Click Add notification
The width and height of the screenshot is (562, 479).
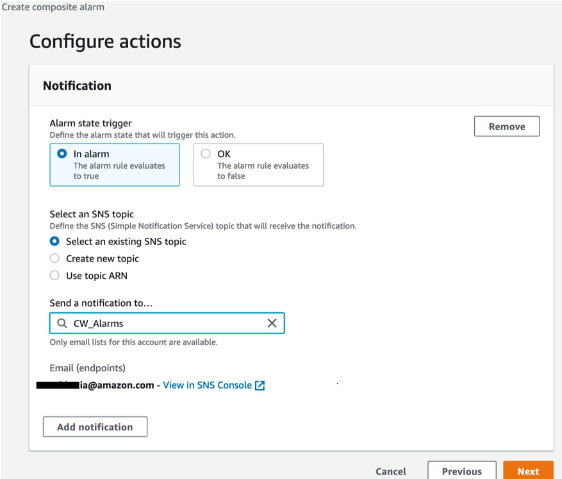pos(95,426)
